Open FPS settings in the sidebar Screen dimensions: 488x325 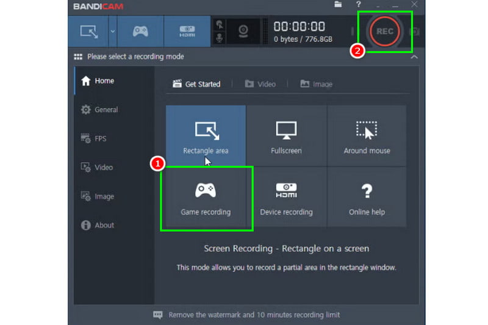113,138
